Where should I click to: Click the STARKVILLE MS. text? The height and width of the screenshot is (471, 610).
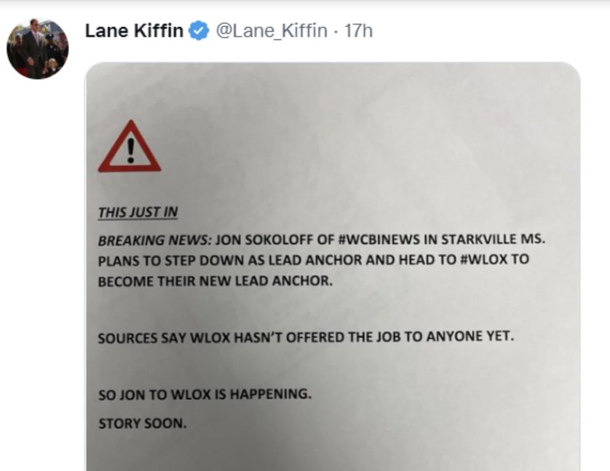pos(493,239)
